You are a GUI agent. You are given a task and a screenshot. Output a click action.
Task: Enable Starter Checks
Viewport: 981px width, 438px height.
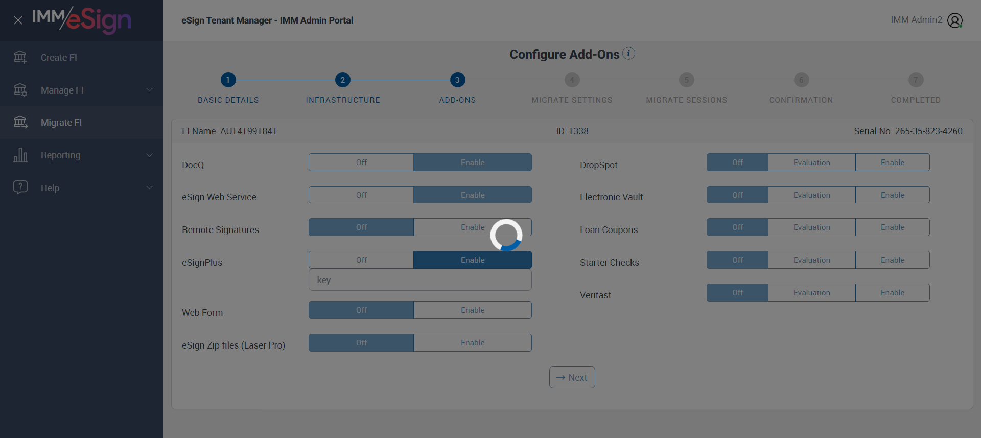click(893, 260)
